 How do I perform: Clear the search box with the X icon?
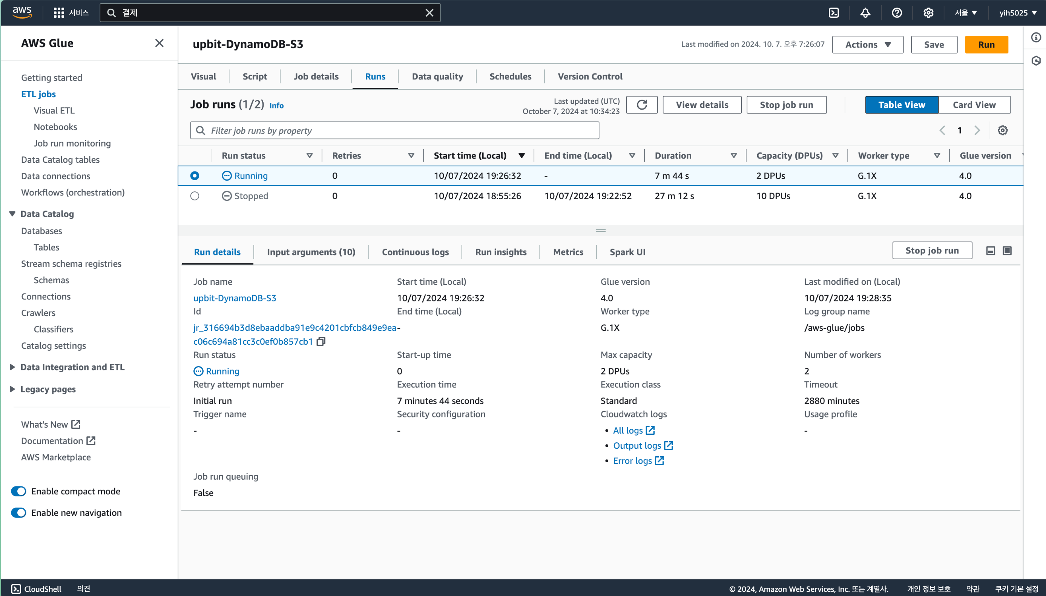coord(429,13)
